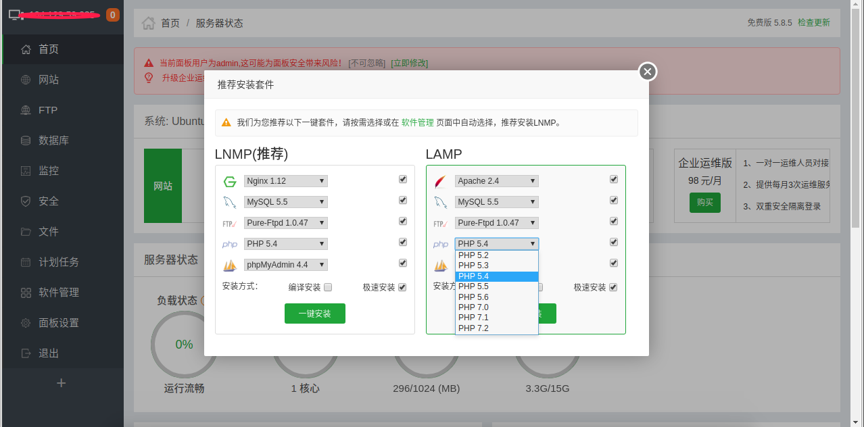Enable 编译安装 checkbox in LNMP
The height and width of the screenshot is (427, 864).
[x=328, y=287]
